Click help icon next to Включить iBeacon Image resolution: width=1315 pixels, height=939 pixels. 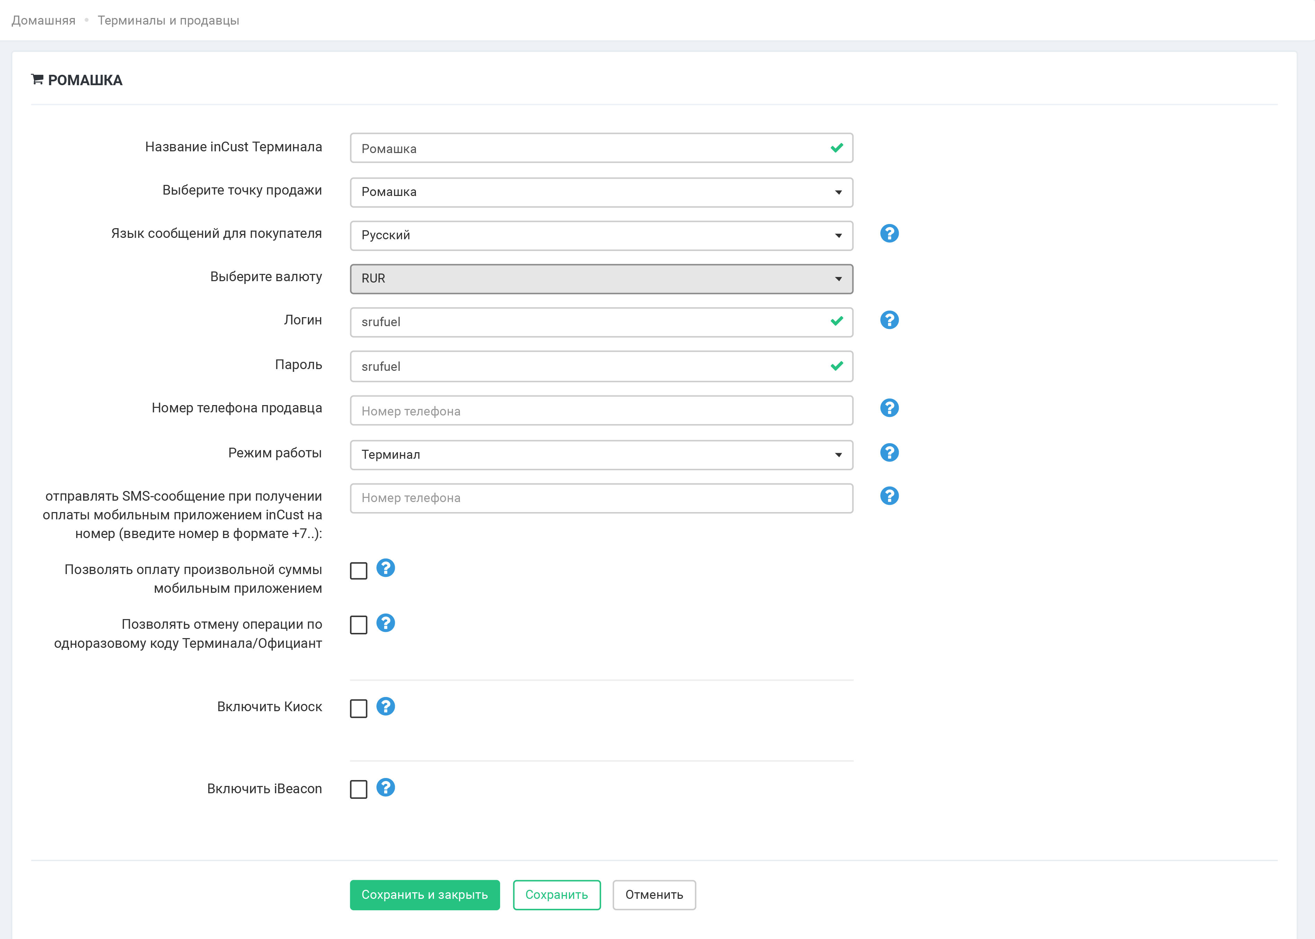point(386,787)
